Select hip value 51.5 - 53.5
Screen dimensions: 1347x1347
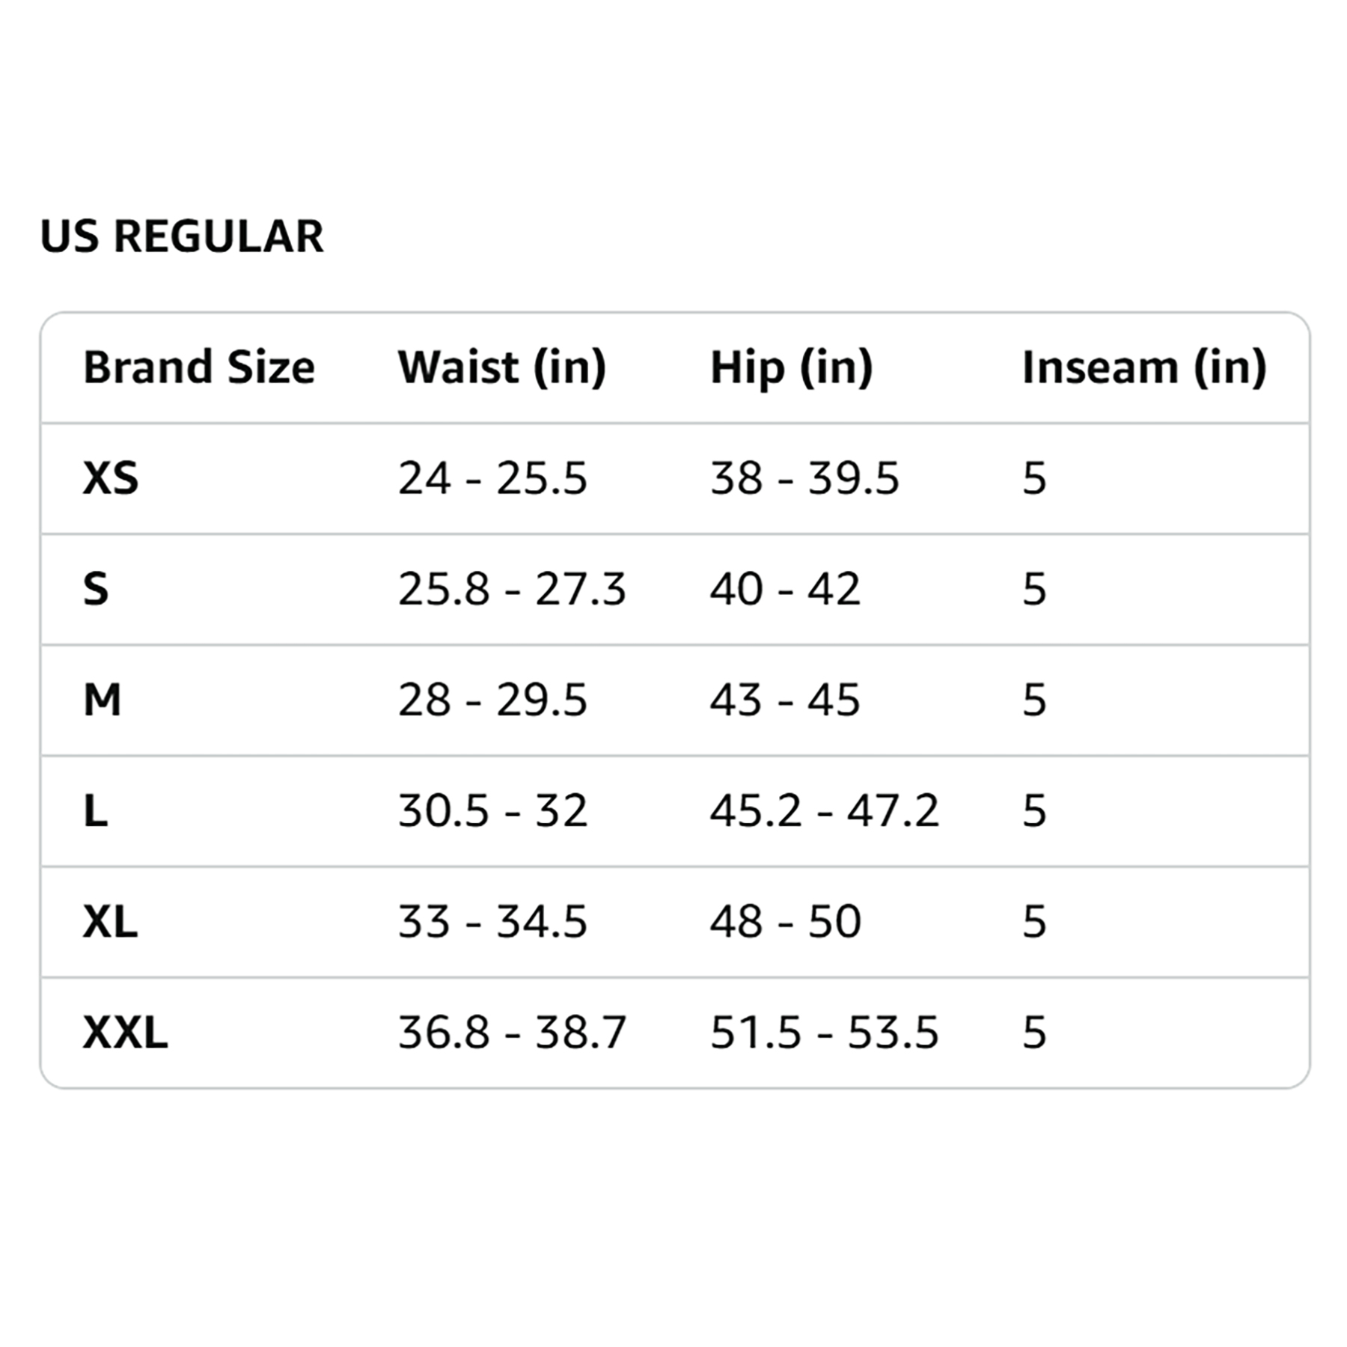click(824, 1033)
